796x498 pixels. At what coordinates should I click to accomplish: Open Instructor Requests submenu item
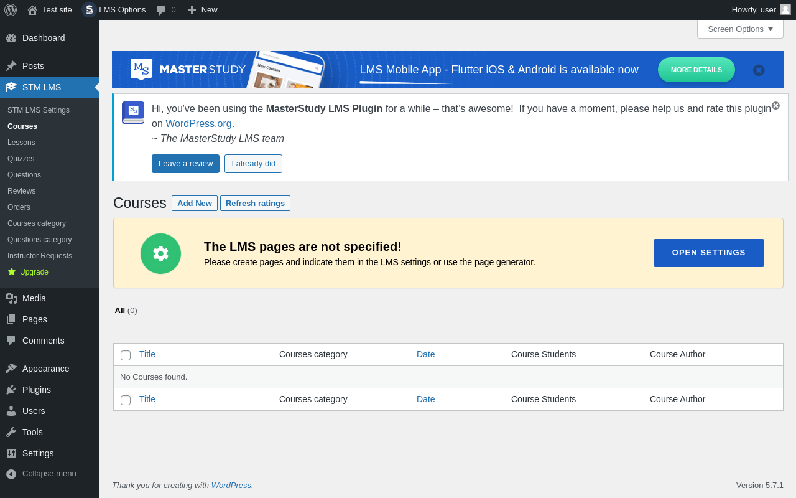40,256
